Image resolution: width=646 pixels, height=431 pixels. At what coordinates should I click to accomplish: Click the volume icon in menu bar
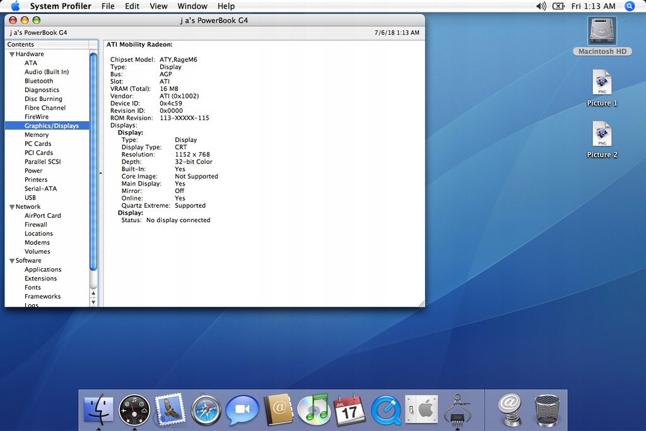tap(541, 6)
